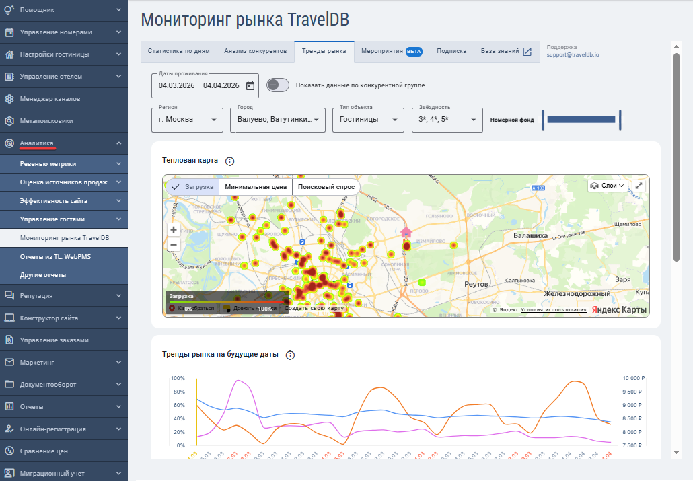Switch to Статистика по дням tab
Image resolution: width=693 pixels, height=481 pixels.
(x=178, y=51)
